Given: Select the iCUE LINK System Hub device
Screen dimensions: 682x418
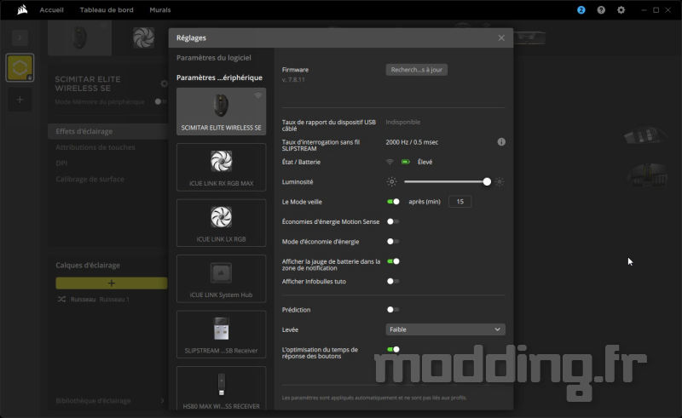Looking at the screenshot, I should click(221, 278).
